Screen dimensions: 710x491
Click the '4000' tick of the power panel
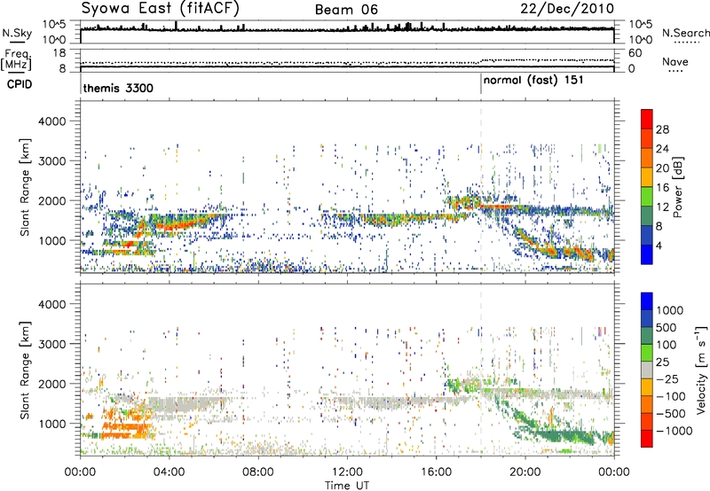pos(52,121)
